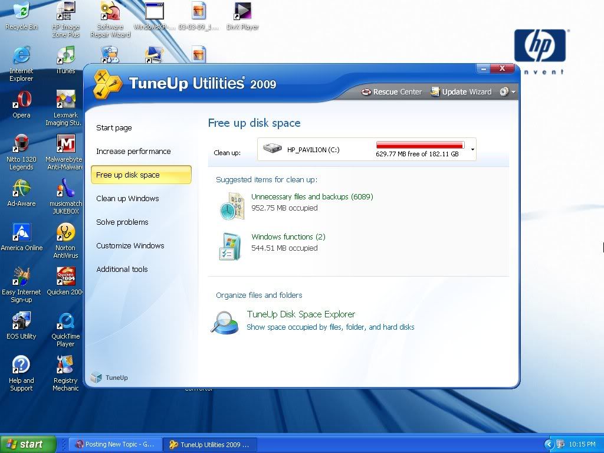This screenshot has height=453, width=604.
Task: Open the Opera browser shortcut
Action: (22, 104)
